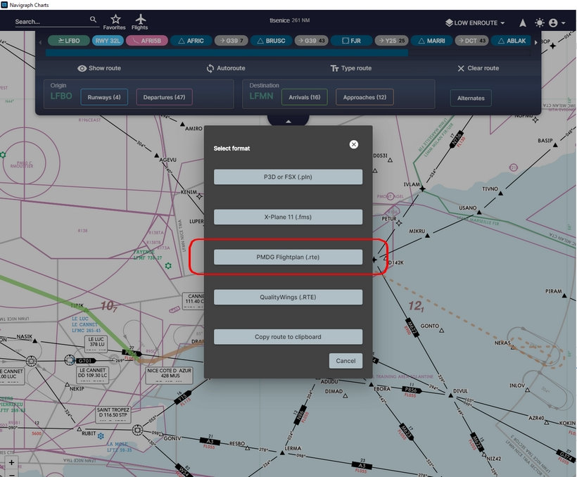Click the IVLAM waypoint on map
The image size is (577, 477).
click(x=422, y=189)
